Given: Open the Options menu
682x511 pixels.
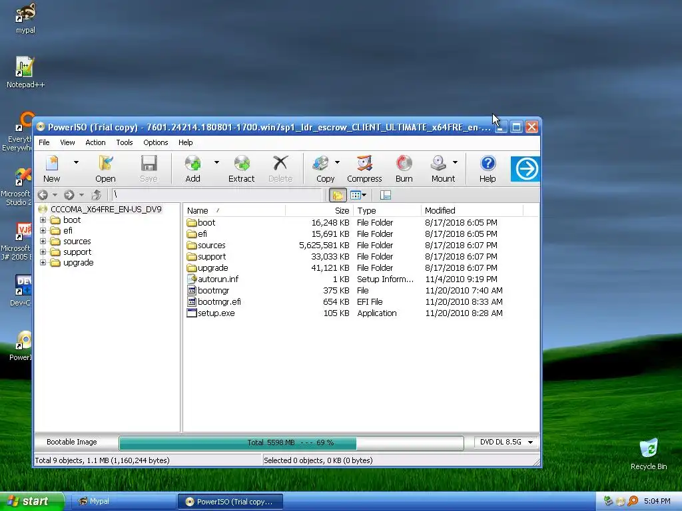Looking at the screenshot, I should tap(156, 142).
